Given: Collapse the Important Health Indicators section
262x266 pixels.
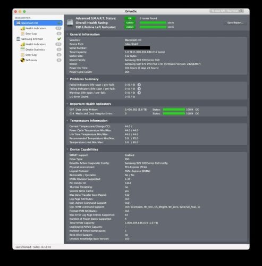Looking at the screenshot, I should coord(67,104).
